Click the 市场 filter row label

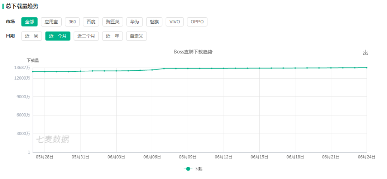10,22
